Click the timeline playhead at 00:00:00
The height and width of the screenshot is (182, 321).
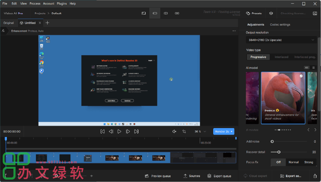click(x=6, y=139)
